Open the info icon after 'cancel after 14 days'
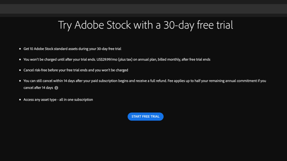Image resolution: width=287 pixels, height=161 pixels. tap(56, 88)
